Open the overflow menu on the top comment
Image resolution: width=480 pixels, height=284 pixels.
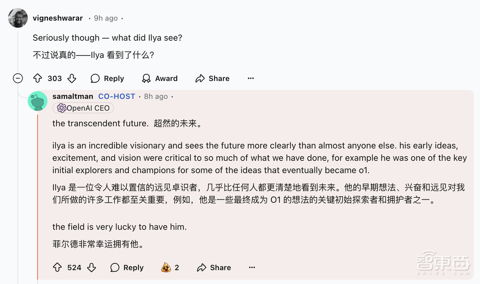251,78
